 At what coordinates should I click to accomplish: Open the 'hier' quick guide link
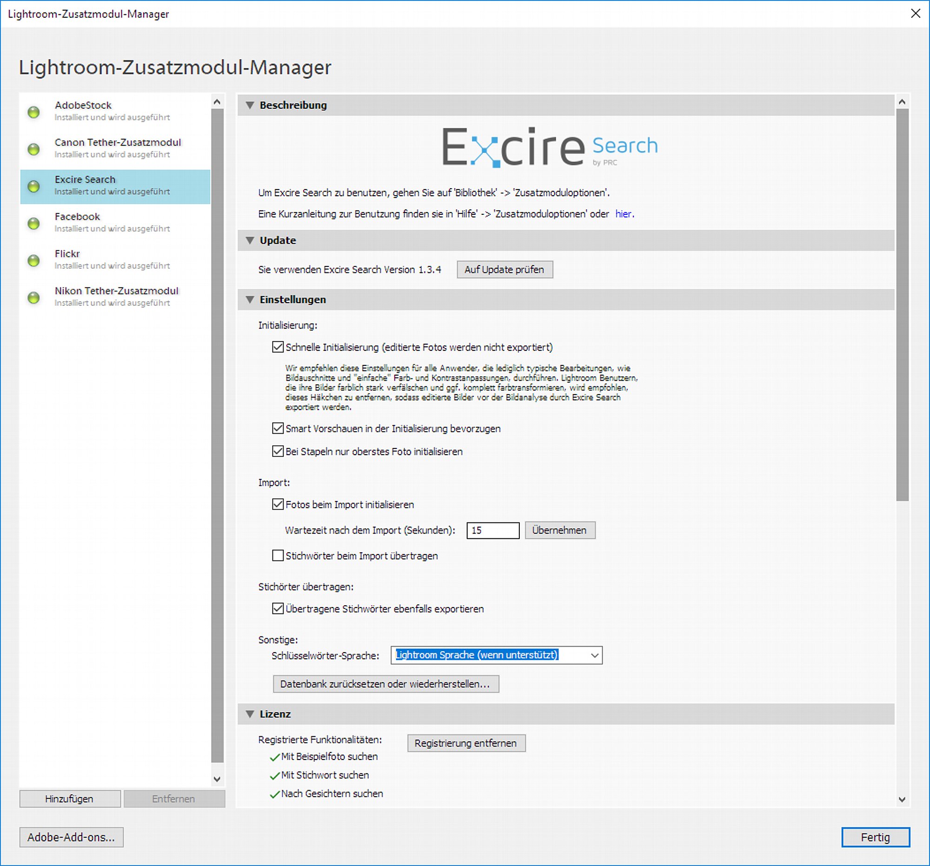(624, 214)
